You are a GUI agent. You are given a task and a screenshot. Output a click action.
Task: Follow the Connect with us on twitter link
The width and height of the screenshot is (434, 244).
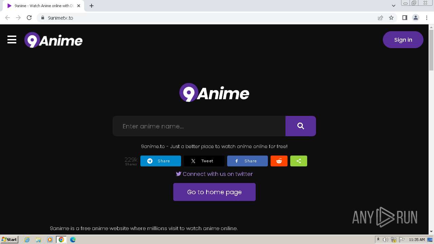[x=214, y=174]
